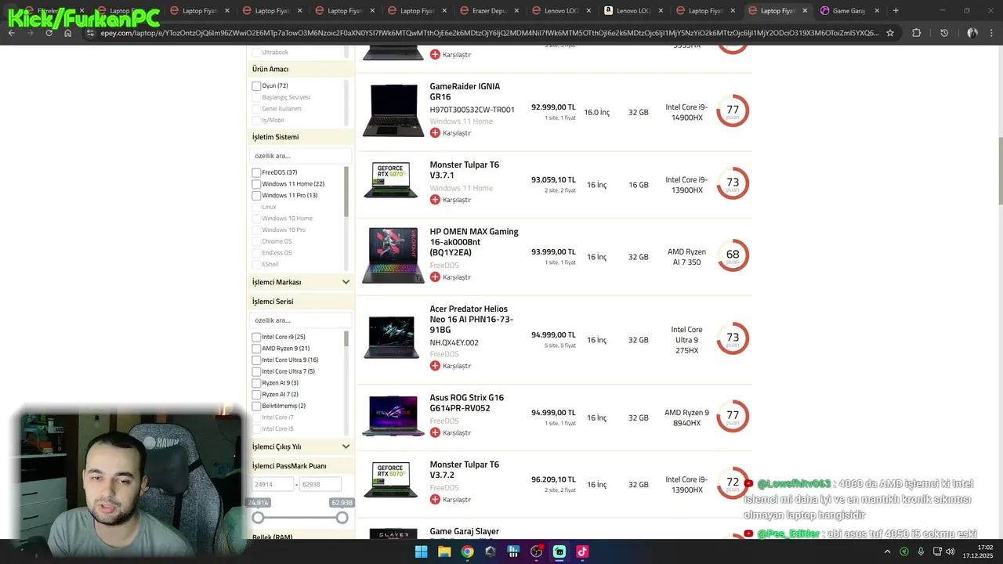The image size is (1003, 564).
Task: Click the microphone icon in system tray
Action: [x=921, y=551]
